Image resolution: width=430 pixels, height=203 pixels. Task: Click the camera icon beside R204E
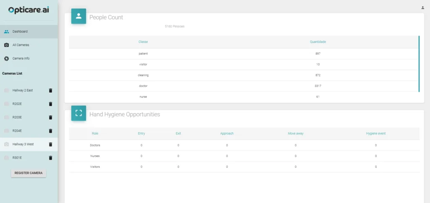7,131
